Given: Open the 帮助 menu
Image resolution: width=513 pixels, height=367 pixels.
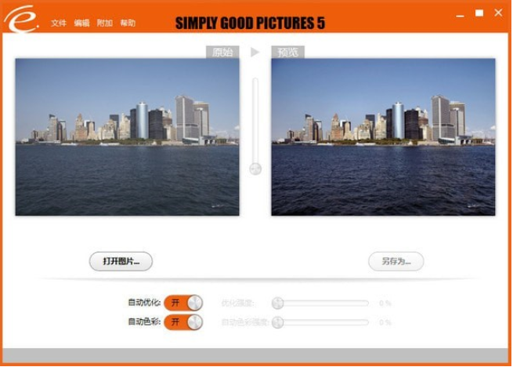Looking at the screenshot, I should [x=128, y=23].
